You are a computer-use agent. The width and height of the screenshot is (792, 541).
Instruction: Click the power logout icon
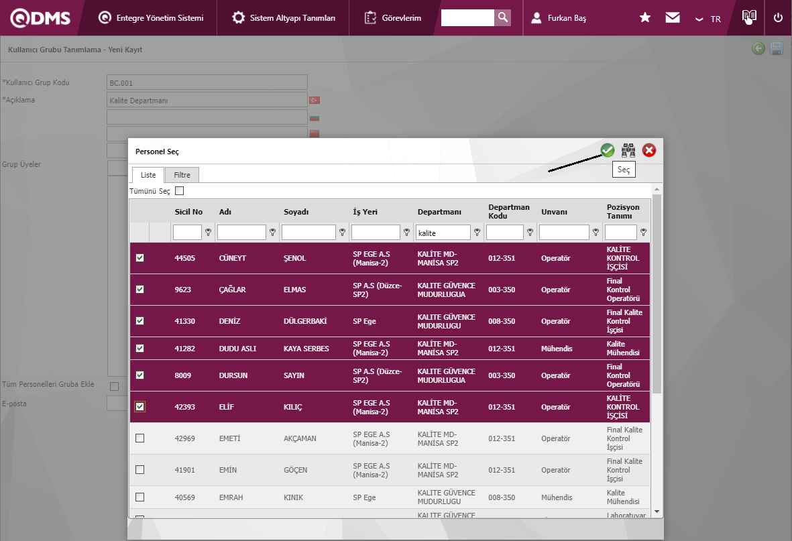click(778, 18)
